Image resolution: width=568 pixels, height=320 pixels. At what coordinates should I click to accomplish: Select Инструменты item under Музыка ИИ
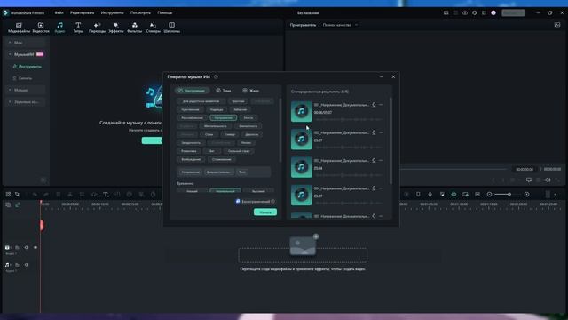[x=28, y=67]
